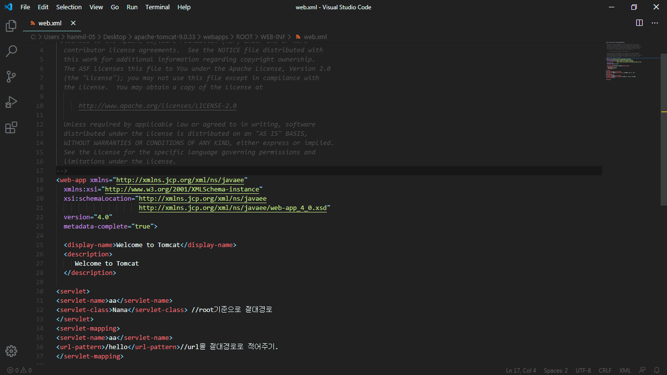This screenshot has width=667, height=375.
Task: Change indentation via Spaces: 2
Action: click(x=556, y=370)
